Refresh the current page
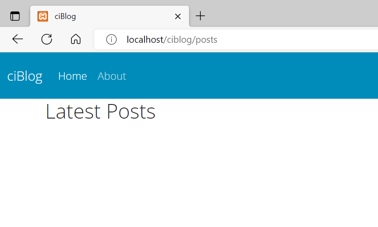This screenshot has width=378, height=227. pyautogui.click(x=47, y=39)
